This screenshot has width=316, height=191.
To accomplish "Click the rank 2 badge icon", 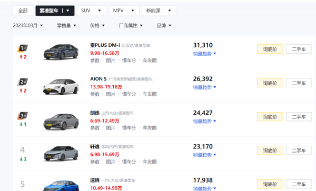I will click(23, 82).
